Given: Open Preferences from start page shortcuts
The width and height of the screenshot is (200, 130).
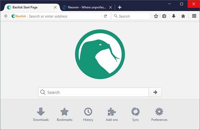Looking at the screenshot, I should click(159, 115).
